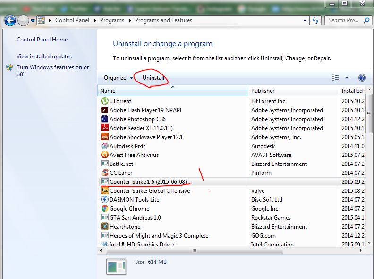The width and height of the screenshot is (374, 279).
Task: Click the details pane program thumbnail
Action: click(116, 267)
